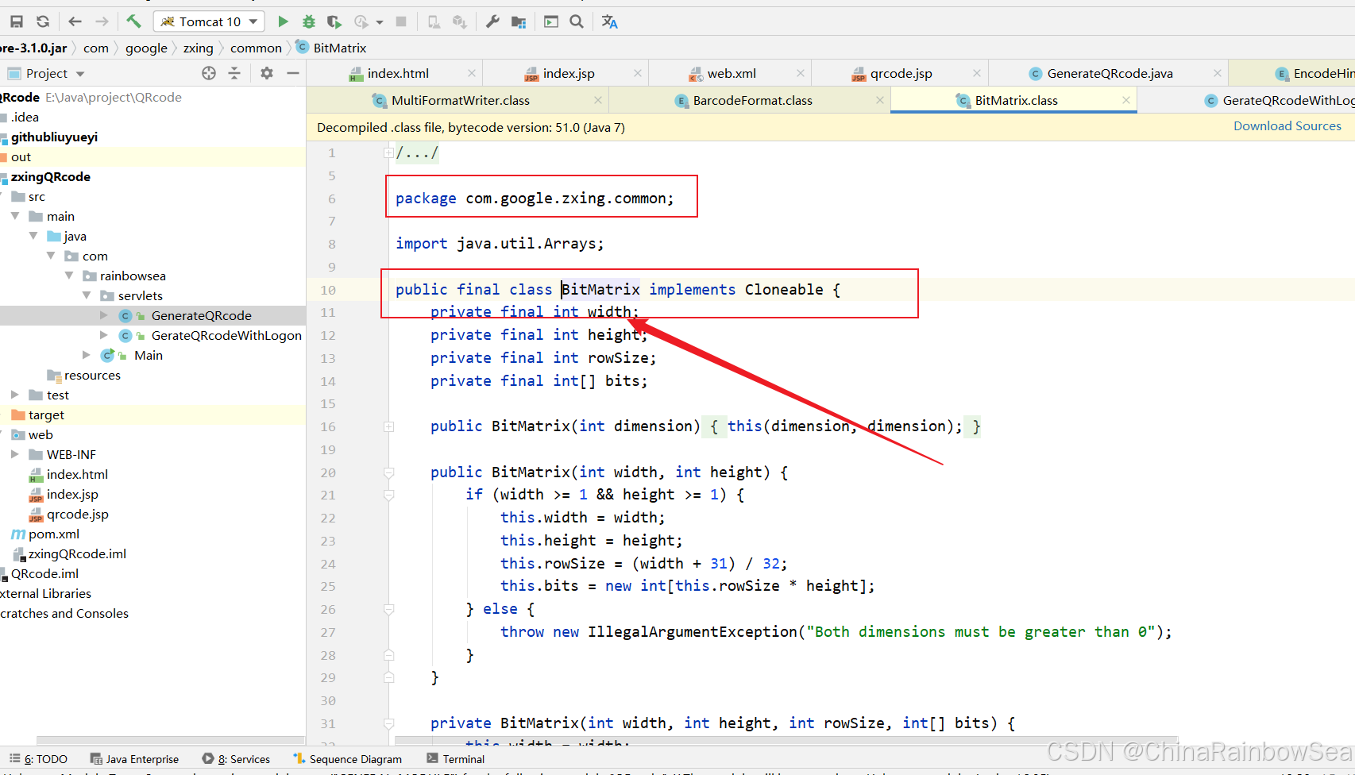
Task: Open Project panel gear settings
Action: tap(267, 73)
